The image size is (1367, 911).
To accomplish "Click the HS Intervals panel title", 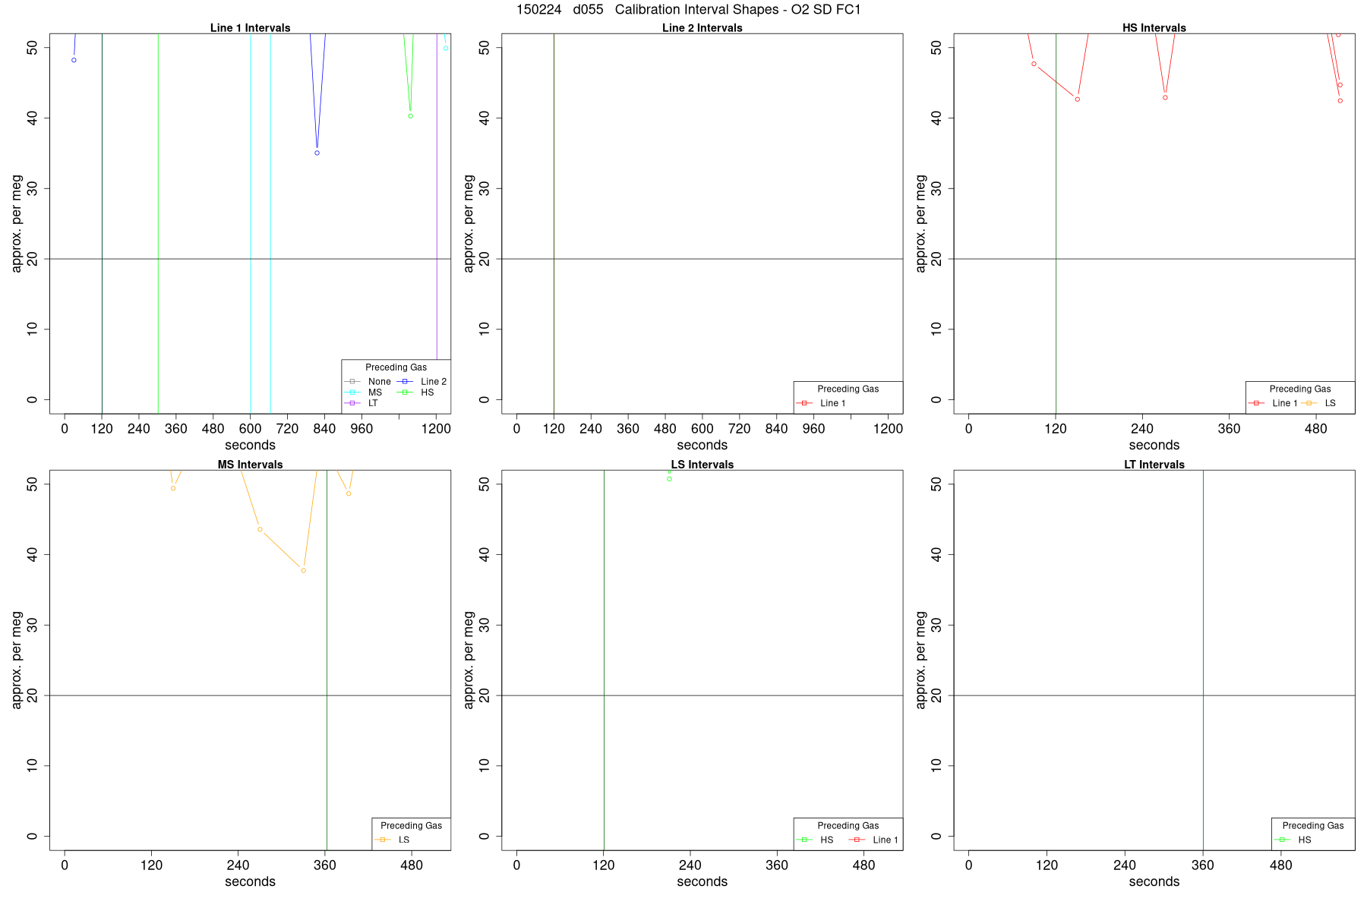I will [1154, 28].
